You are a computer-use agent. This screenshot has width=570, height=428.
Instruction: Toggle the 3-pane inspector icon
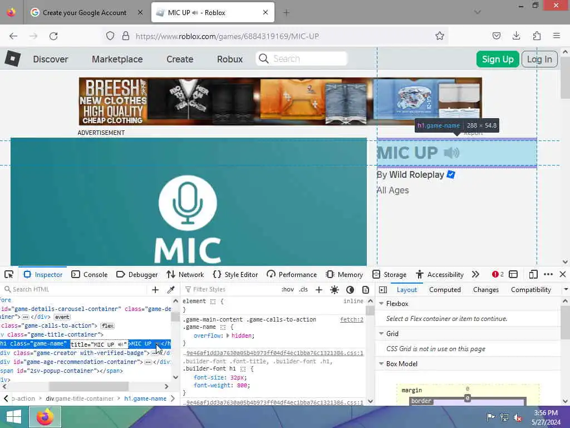point(383,290)
